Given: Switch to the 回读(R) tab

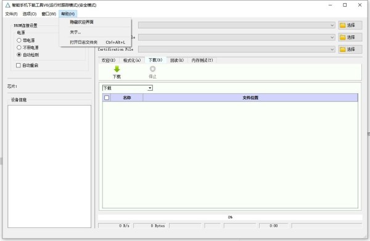Looking at the screenshot, I should pyautogui.click(x=177, y=61).
